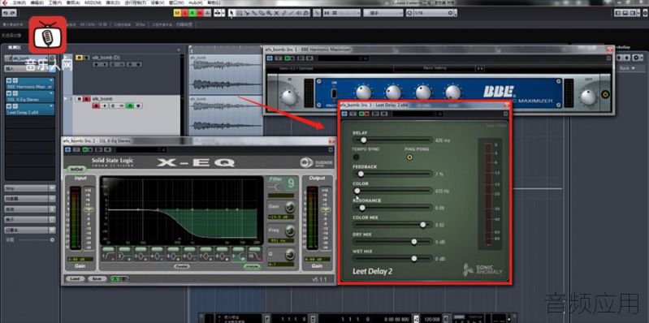Open the Hub(H) menu
This screenshot has height=323, width=649.
click(196, 3)
